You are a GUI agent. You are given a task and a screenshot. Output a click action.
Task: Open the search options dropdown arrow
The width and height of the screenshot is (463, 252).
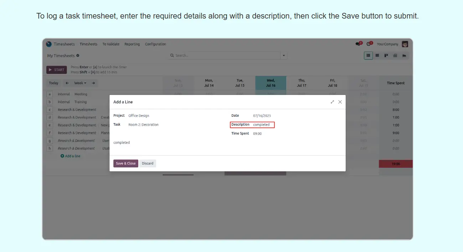tap(284, 56)
